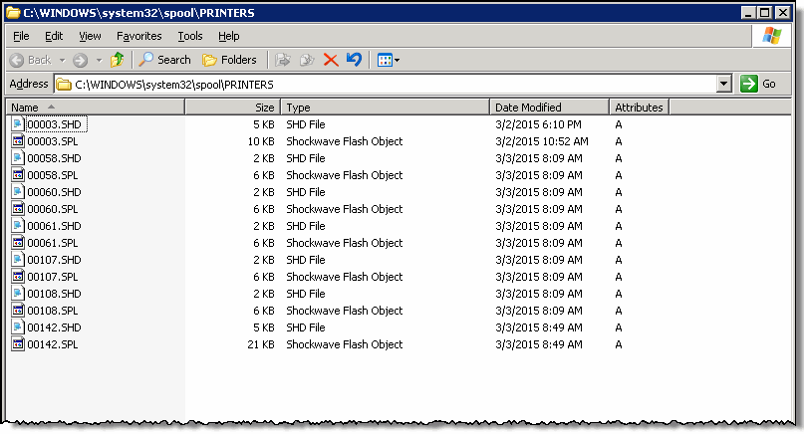Sort files by Name column header

point(95,107)
